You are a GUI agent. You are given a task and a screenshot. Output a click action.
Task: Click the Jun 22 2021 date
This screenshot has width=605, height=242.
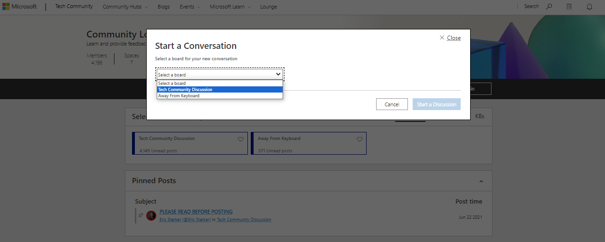471,217
